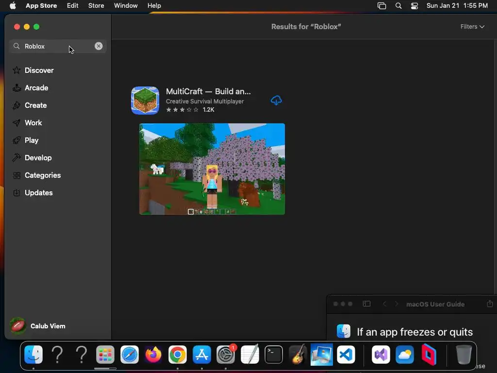Click the macOS User Guide window title
Viewport: 497px width, 373px height.
pyautogui.click(x=435, y=304)
